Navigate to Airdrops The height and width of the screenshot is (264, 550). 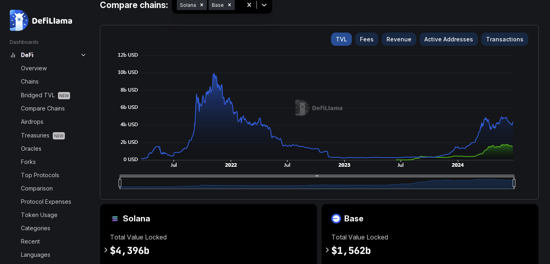(x=32, y=122)
